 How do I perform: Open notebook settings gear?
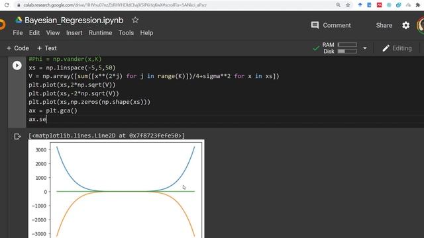point(405,25)
